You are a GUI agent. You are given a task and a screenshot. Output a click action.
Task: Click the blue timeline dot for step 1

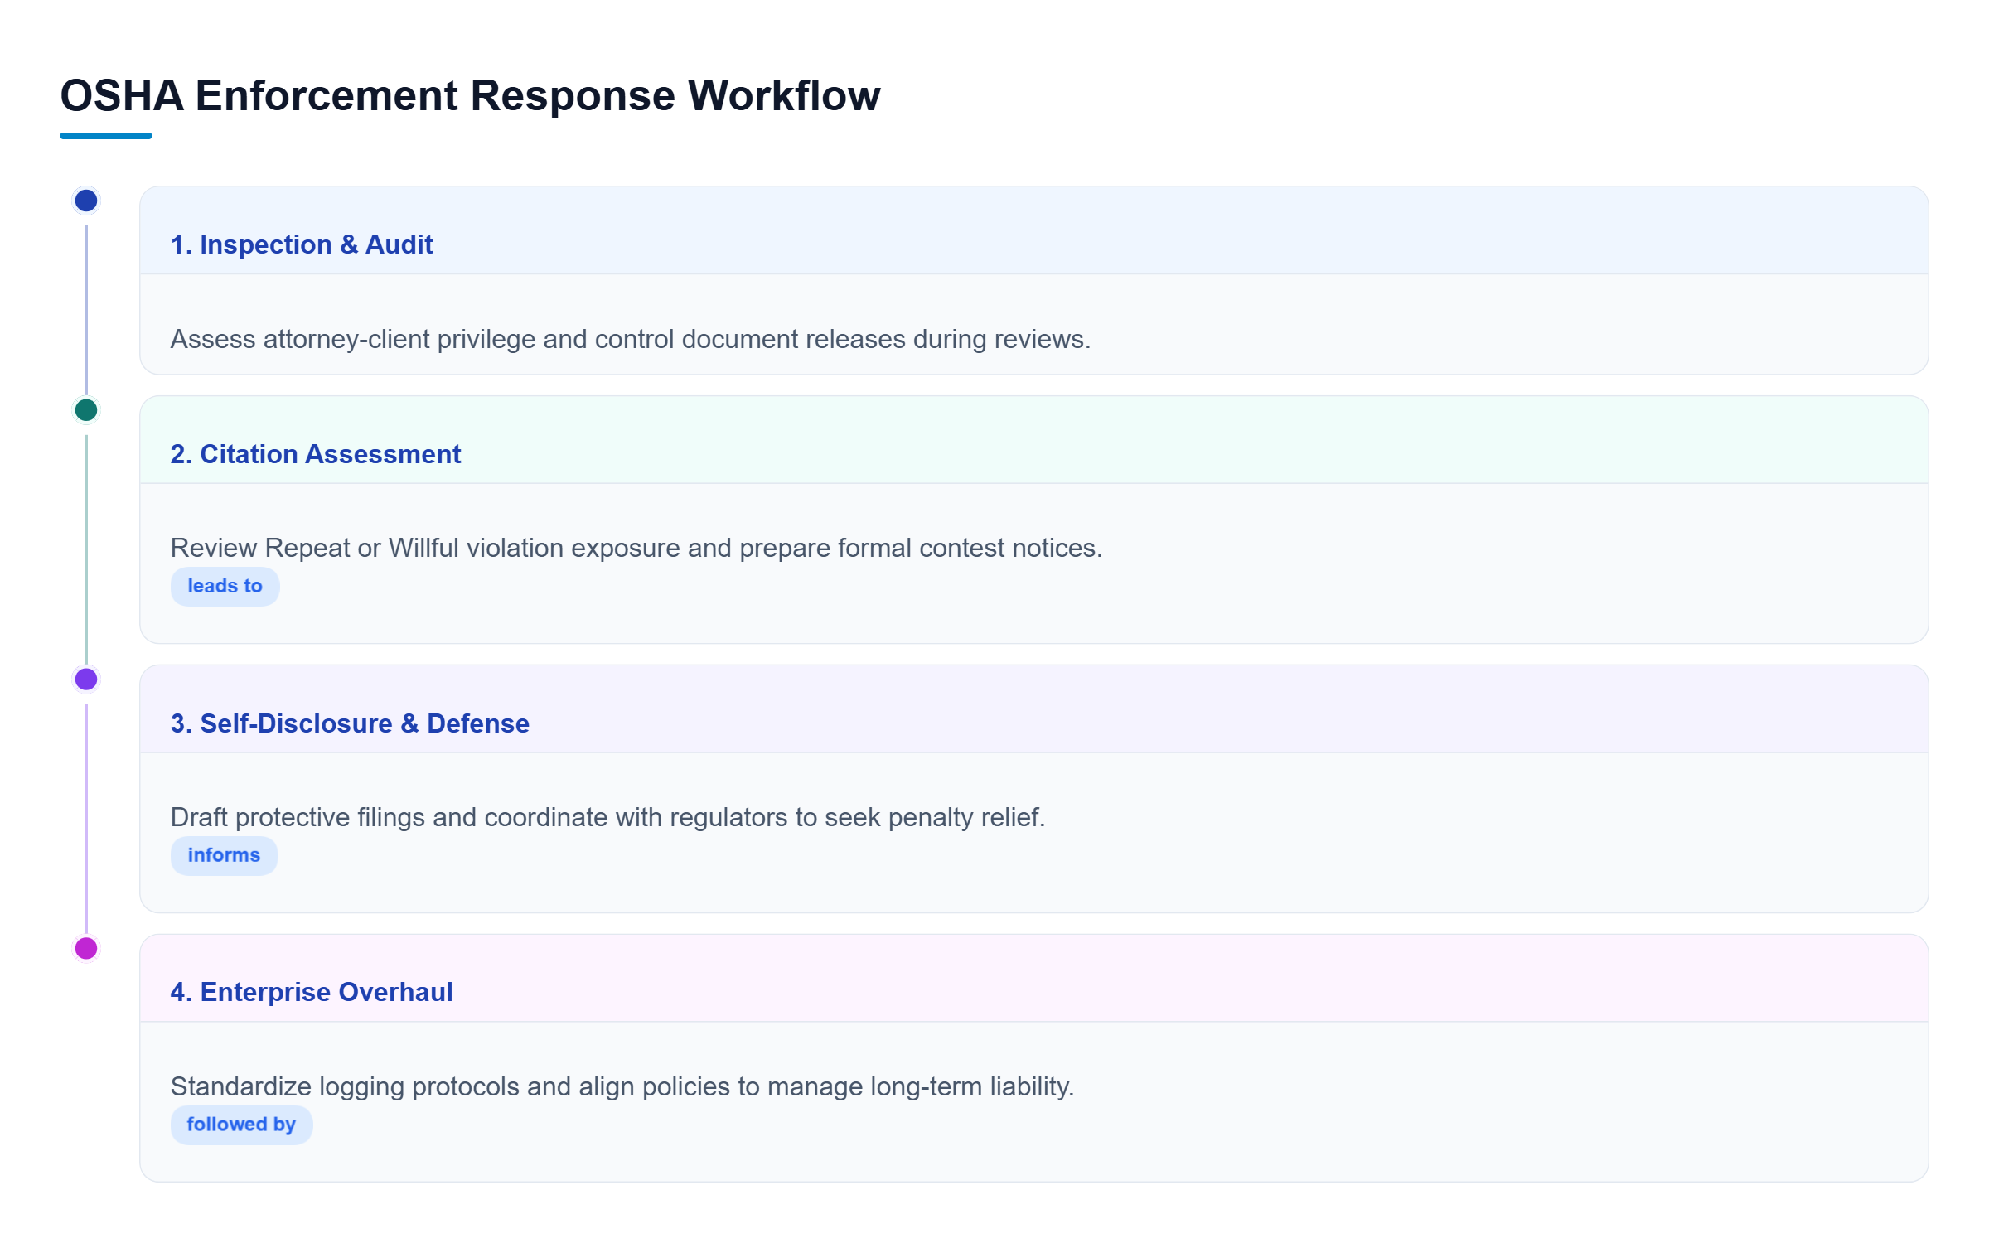[86, 201]
